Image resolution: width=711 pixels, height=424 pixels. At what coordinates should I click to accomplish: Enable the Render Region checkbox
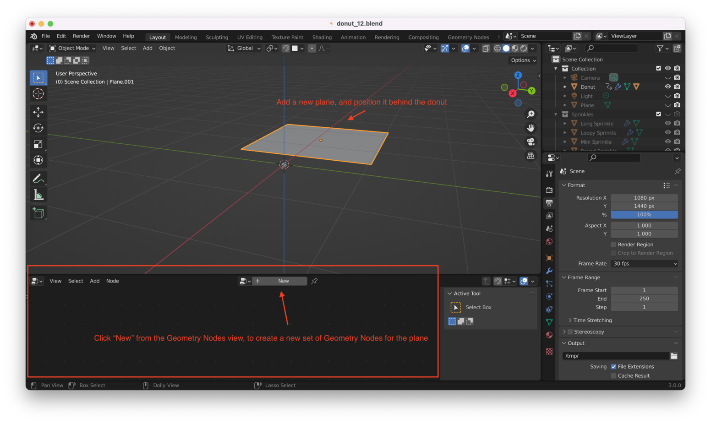(x=613, y=245)
